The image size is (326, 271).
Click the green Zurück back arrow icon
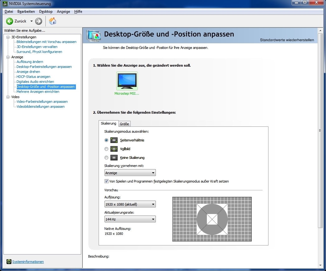[9, 21]
